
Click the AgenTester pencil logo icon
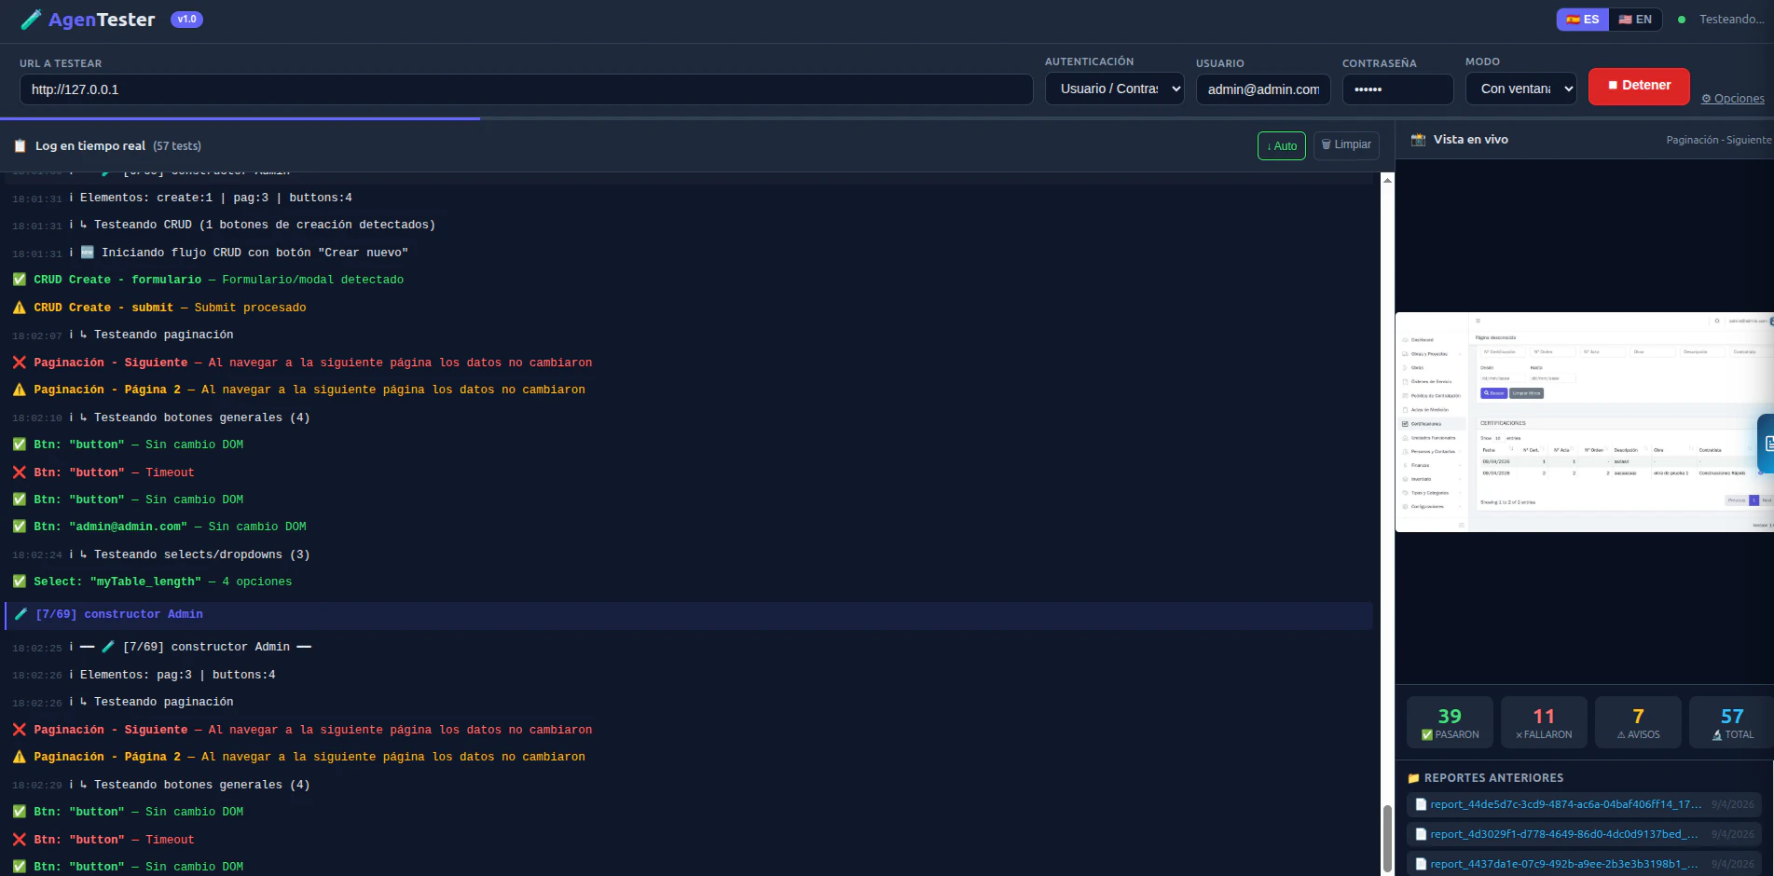pos(31,19)
